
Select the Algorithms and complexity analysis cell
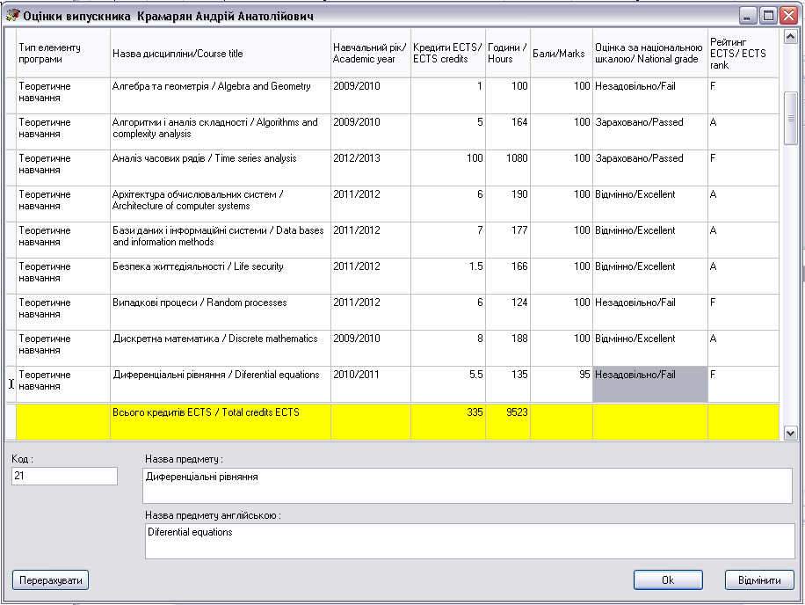[x=221, y=132]
